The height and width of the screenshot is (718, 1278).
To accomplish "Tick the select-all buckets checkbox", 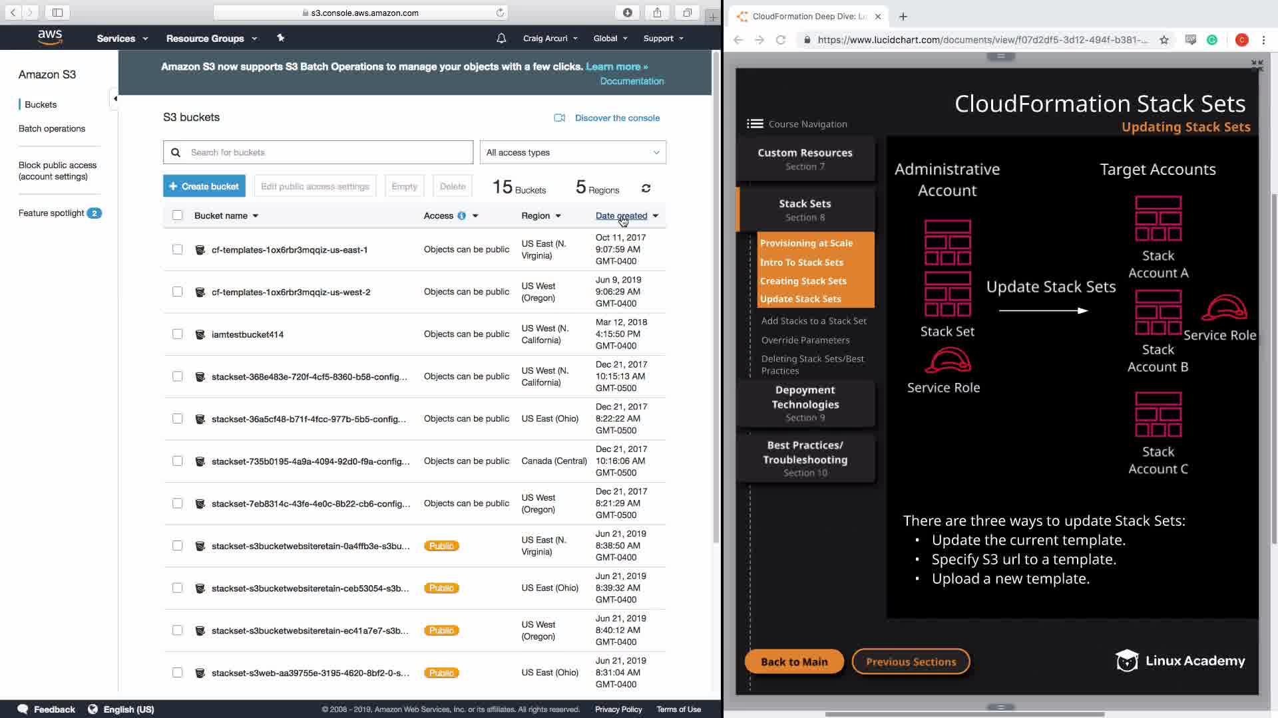I will pyautogui.click(x=177, y=215).
